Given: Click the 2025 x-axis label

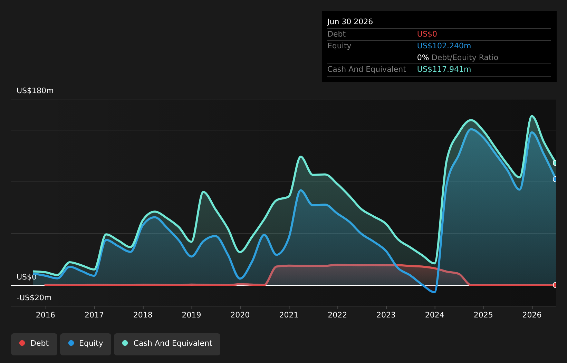Looking at the screenshot, I should (x=483, y=315).
